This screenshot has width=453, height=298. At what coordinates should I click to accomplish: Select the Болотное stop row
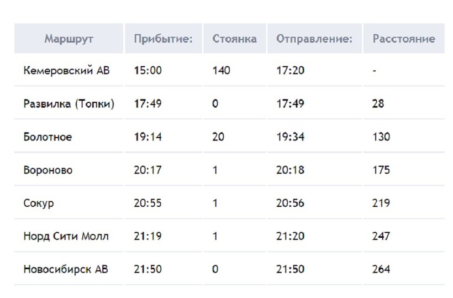pos(48,137)
